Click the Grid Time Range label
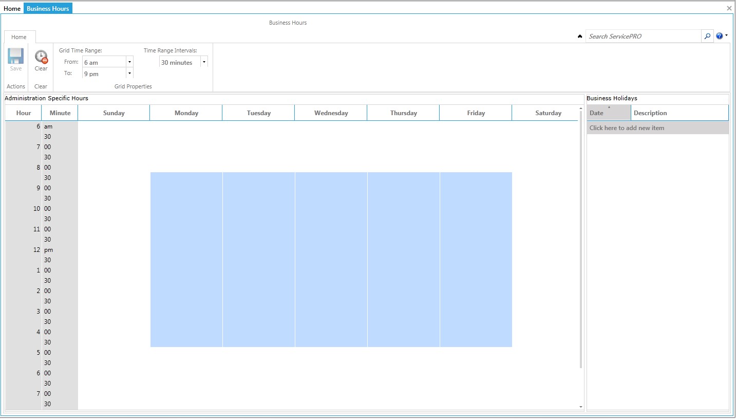 coord(81,50)
